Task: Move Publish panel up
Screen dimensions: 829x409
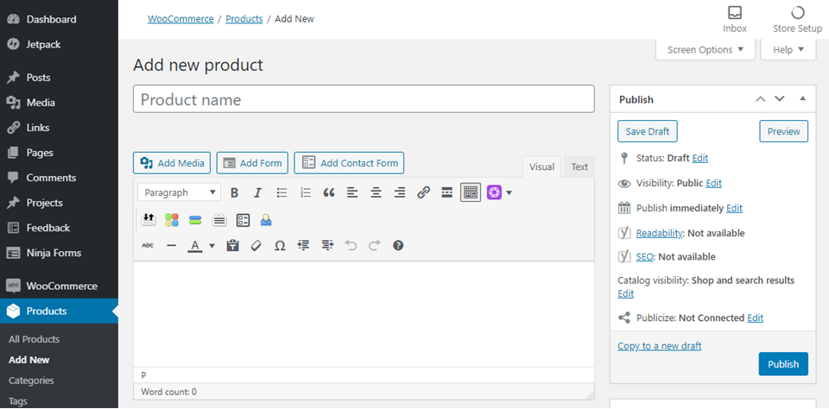Action: click(x=760, y=99)
